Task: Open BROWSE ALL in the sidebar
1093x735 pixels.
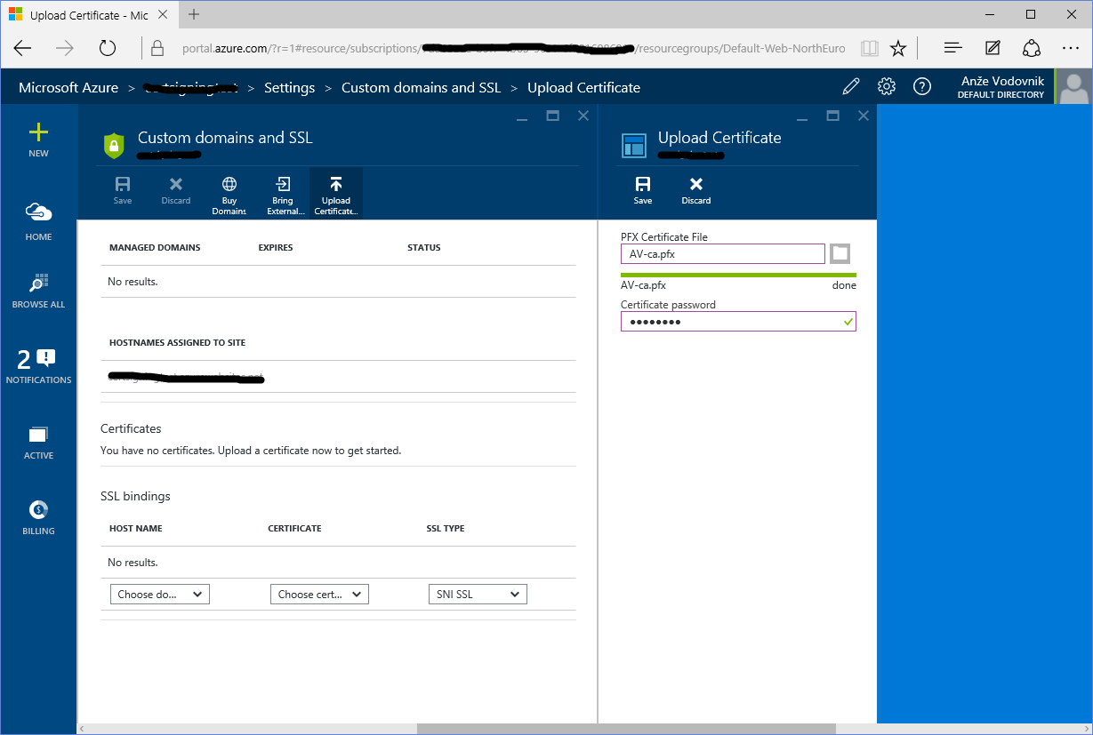Action: (x=38, y=291)
